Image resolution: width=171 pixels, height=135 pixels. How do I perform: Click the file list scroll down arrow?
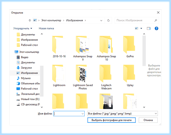[x=144, y=107]
